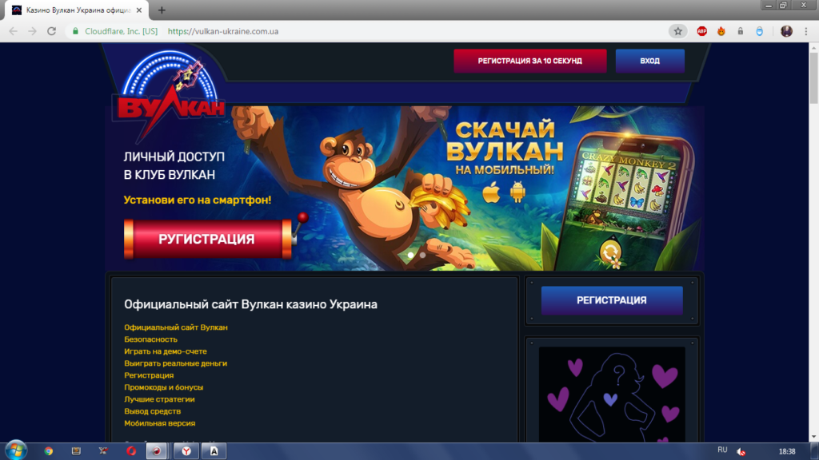Open the Chrome profile avatar
Viewport: 819px width, 460px height.
pos(786,31)
